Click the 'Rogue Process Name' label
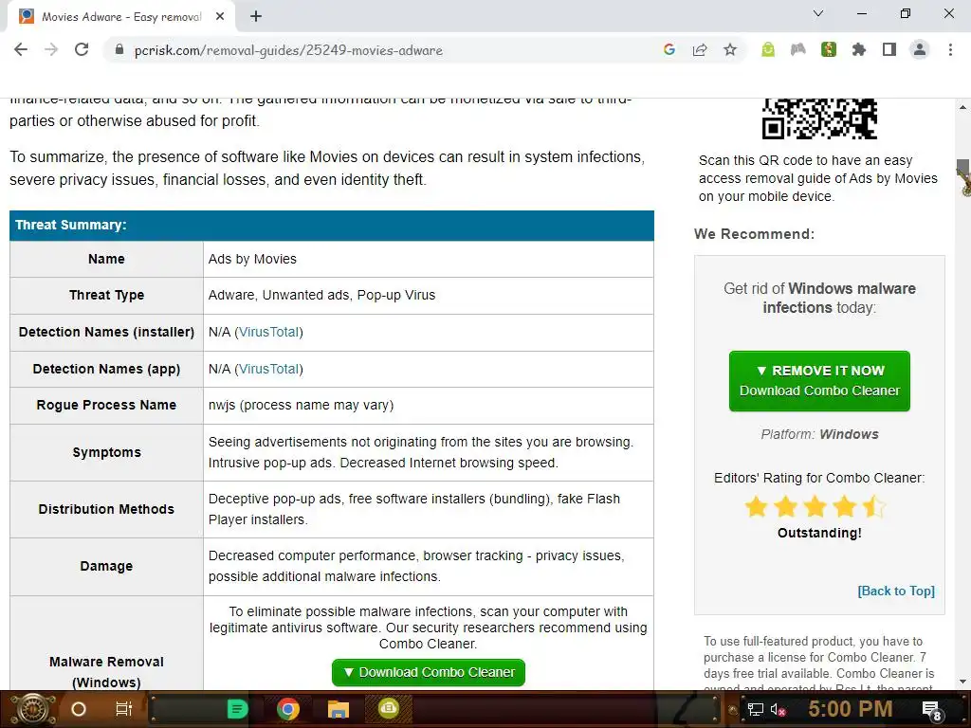Viewport: 971px width, 728px height. 106,405
